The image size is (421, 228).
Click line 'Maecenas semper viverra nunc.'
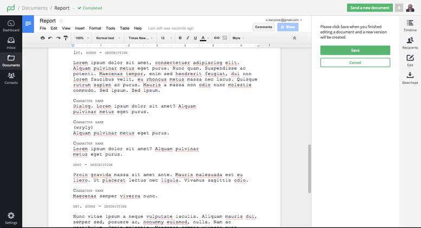(115, 196)
